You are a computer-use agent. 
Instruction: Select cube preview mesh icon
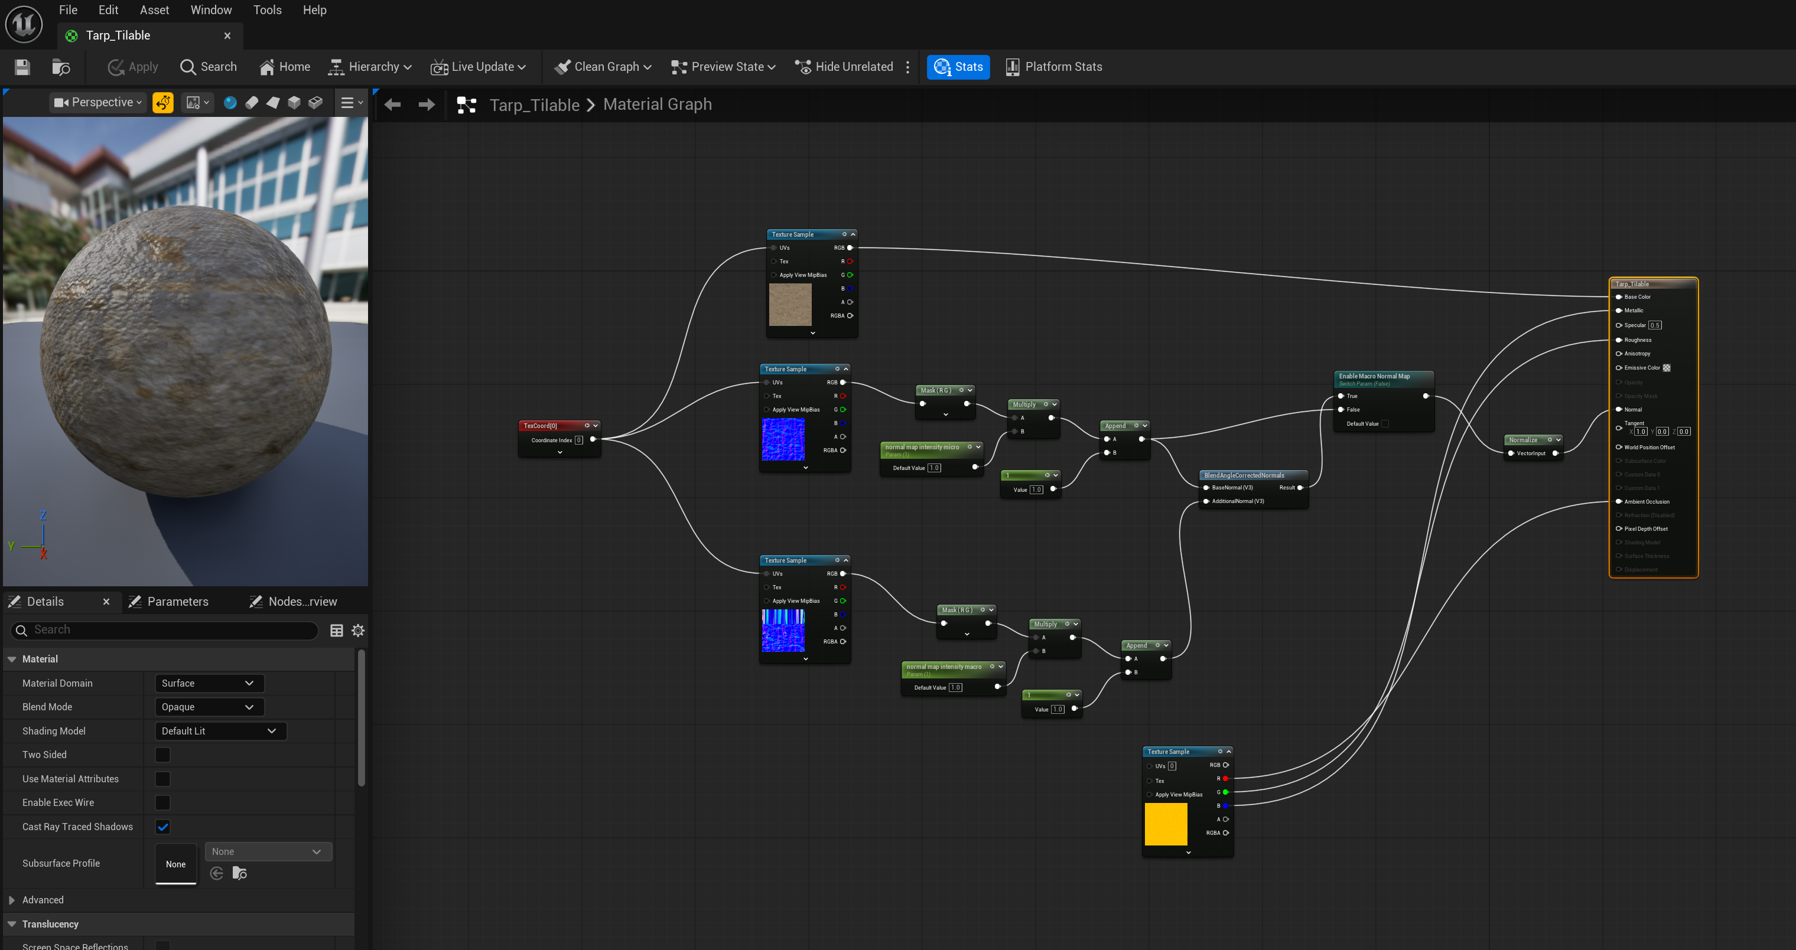[x=294, y=103]
